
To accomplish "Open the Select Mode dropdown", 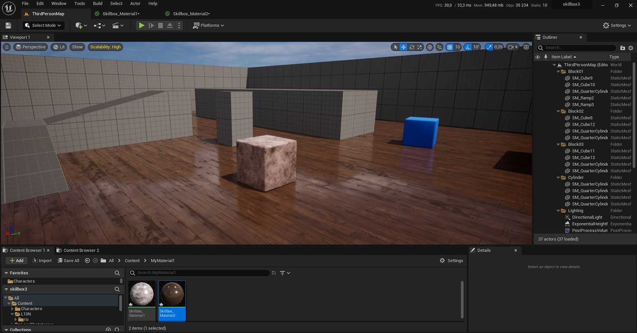I will tap(43, 26).
